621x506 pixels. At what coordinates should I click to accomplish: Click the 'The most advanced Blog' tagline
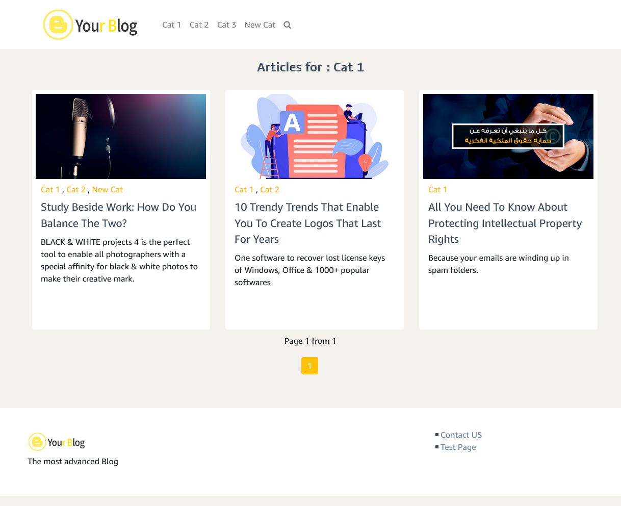click(x=73, y=462)
